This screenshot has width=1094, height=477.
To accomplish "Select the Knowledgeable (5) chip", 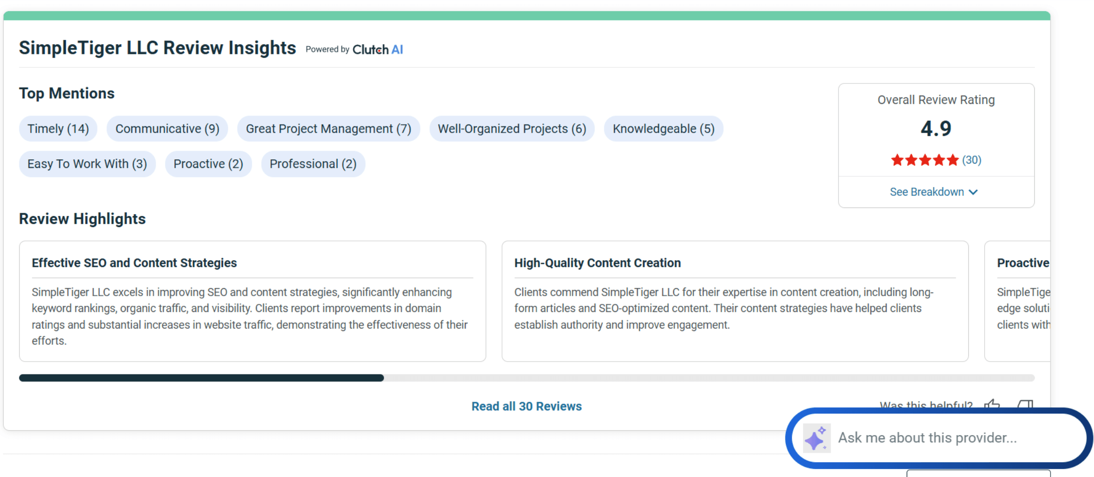I will click(x=664, y=129).
